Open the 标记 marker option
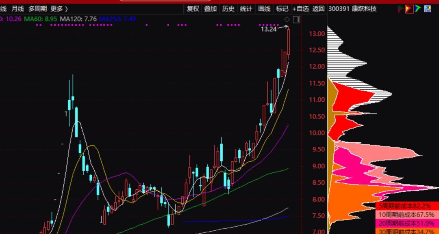The width and height of the screenshot is (439, 234). pyautogui.click(x=282, y=9)
